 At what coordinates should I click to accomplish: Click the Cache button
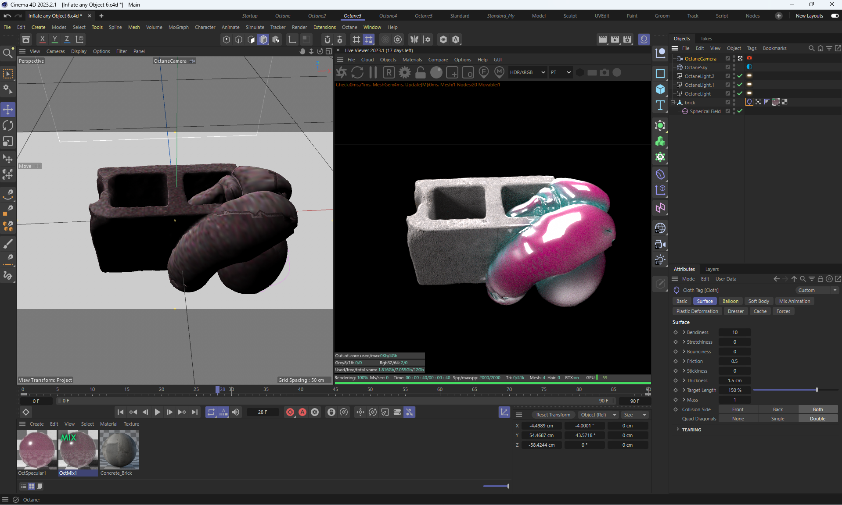(760, 311)
